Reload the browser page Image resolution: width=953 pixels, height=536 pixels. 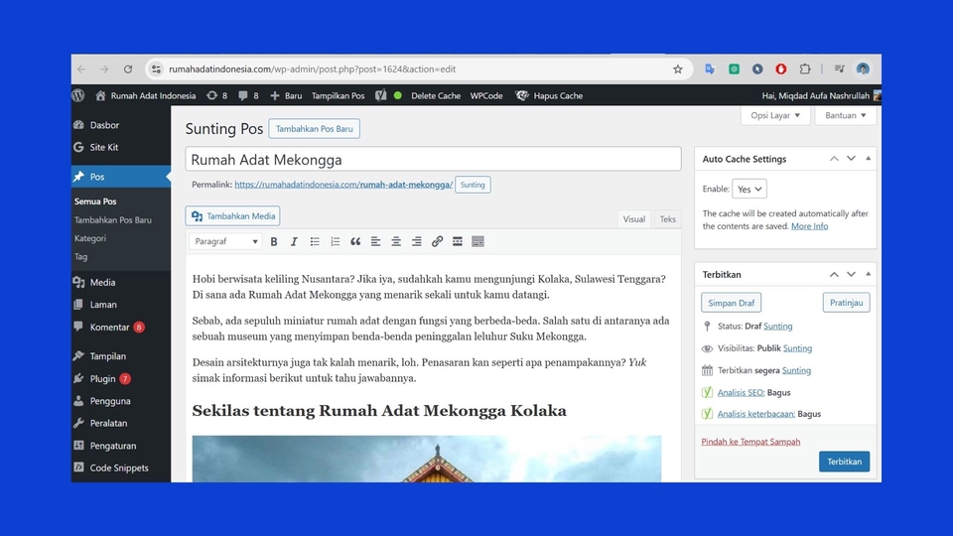click(x=128, y=69)
